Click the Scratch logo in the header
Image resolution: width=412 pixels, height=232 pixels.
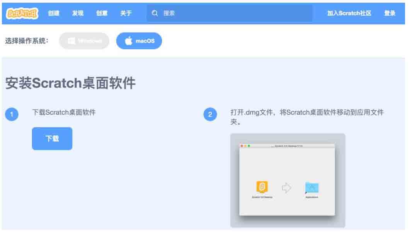(22, 13)
